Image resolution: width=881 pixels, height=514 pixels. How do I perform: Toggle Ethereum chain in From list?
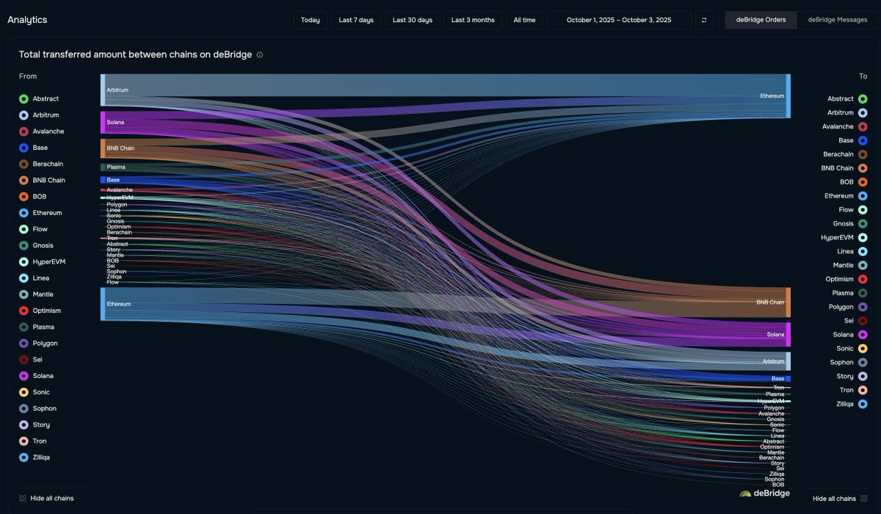[40, 213]
